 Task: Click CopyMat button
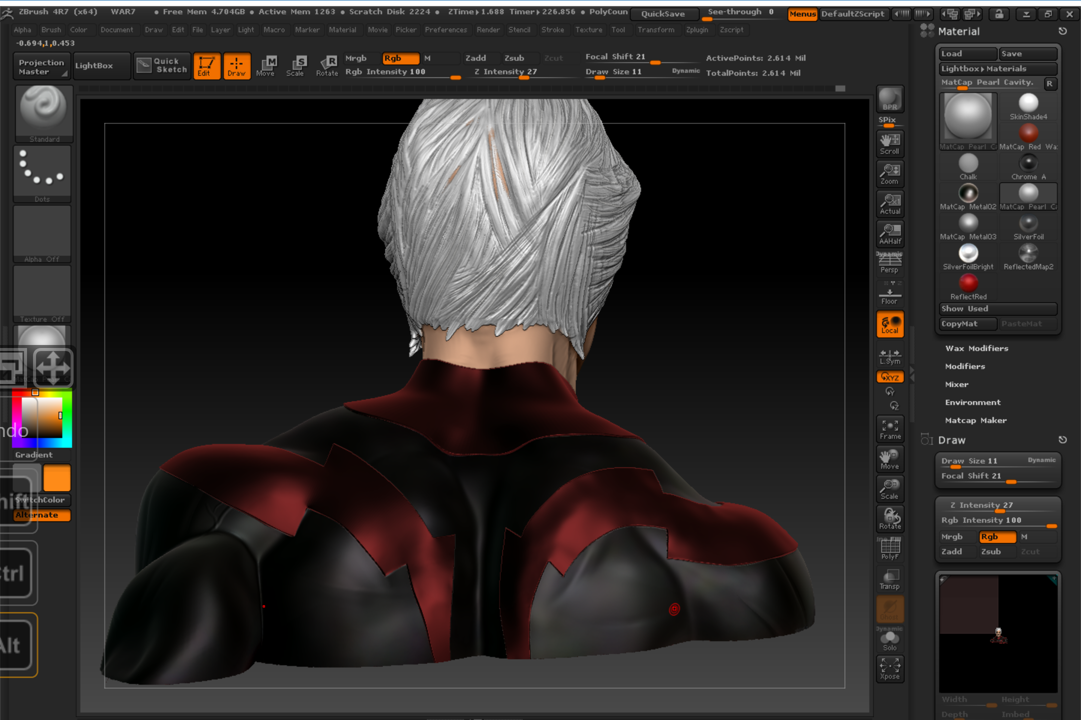click(x=968, y=324)
